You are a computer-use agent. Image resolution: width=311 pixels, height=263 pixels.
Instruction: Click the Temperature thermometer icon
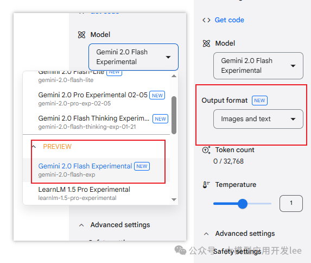tap(206, 185)
